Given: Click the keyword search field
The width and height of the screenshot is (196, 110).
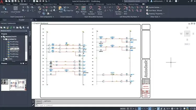Looking at the screenshot, I should pos(135,1).
